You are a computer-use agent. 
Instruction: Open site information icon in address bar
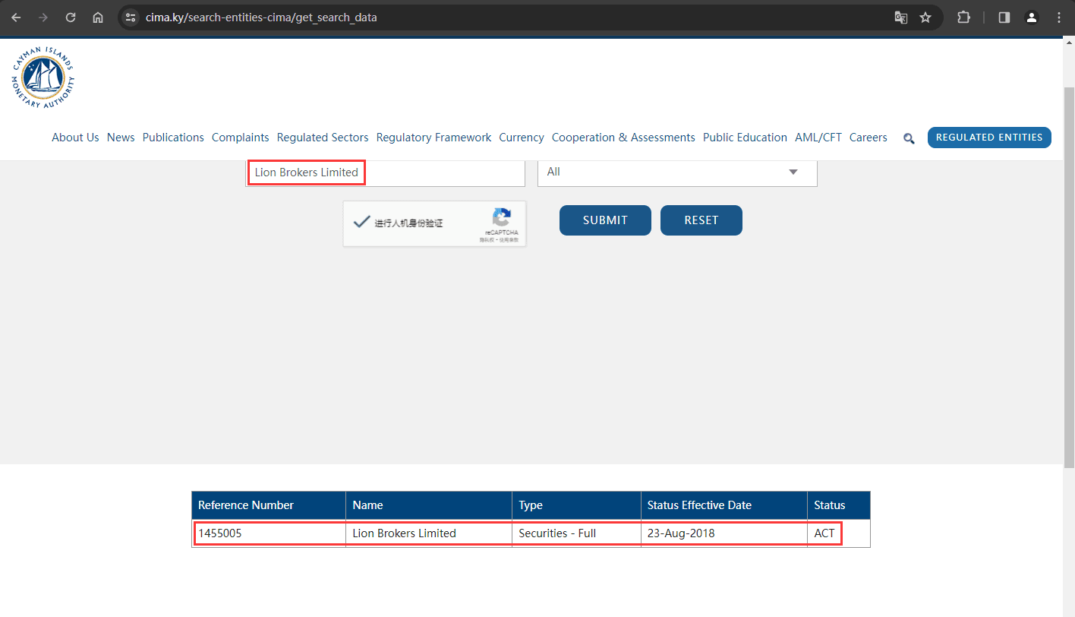(131, 17)
